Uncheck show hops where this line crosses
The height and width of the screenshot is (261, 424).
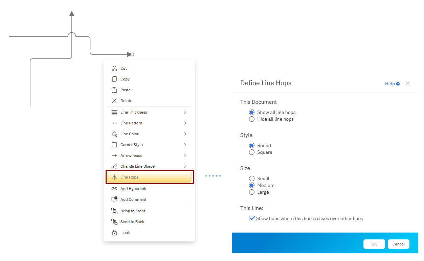(252, 218)
